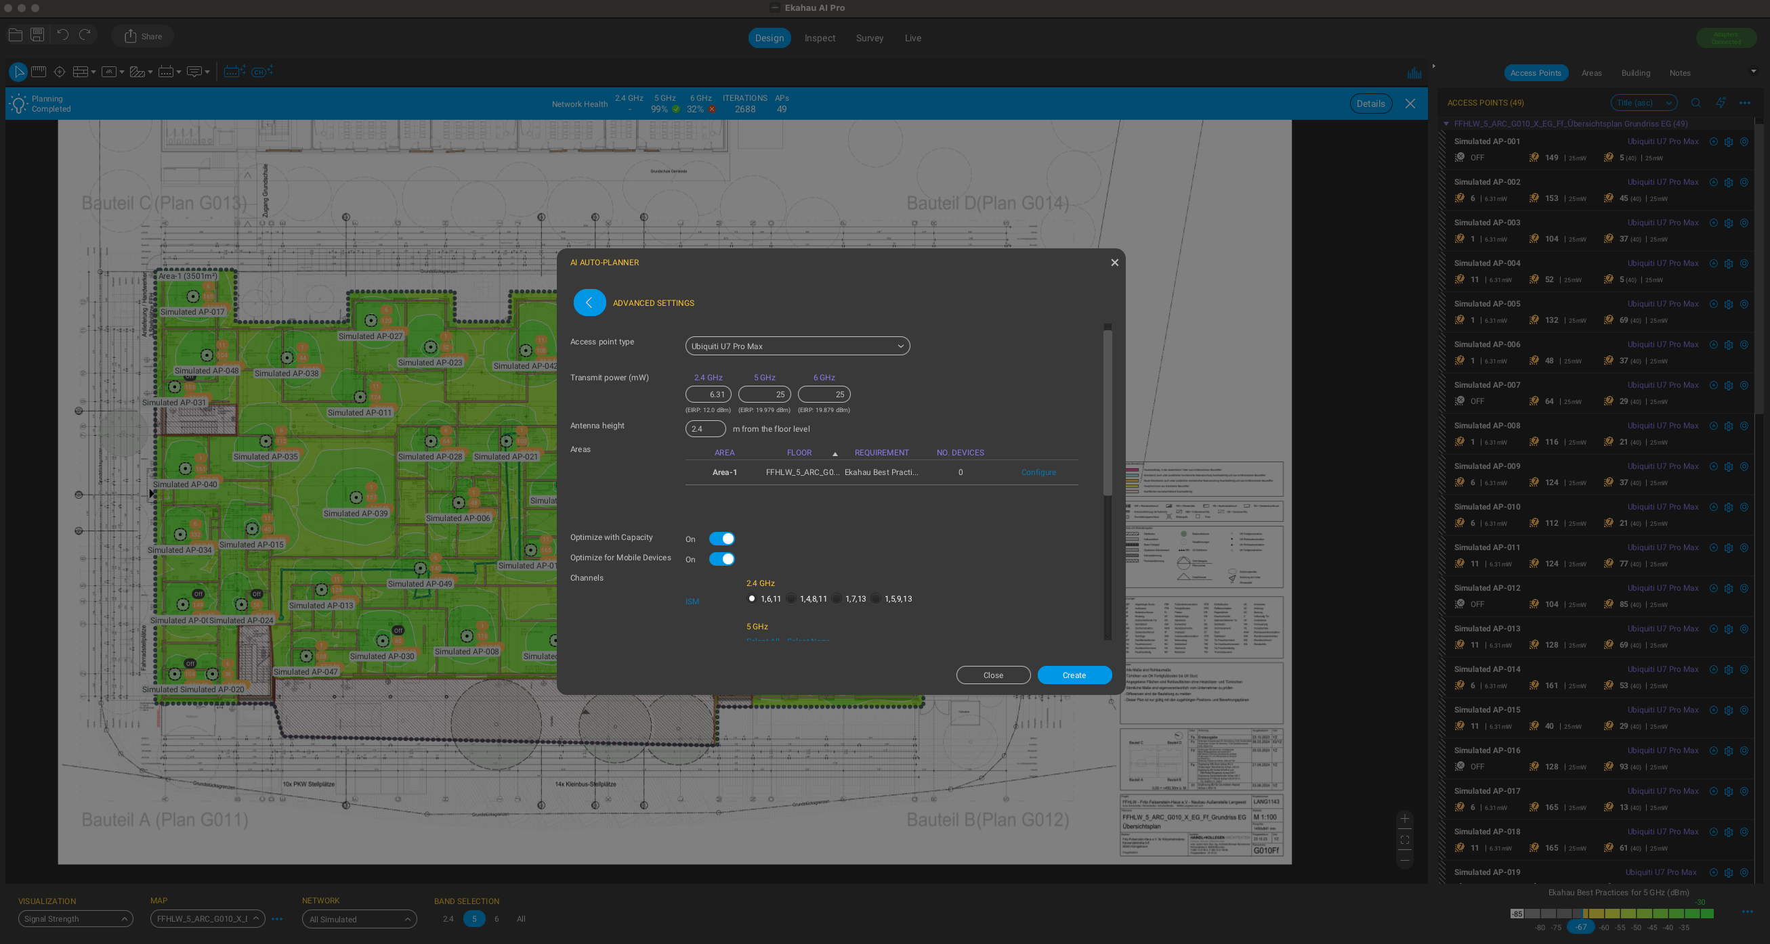Select the Access Point placement tool
This screenshot has height=944, width=1770.
[165, 72]
